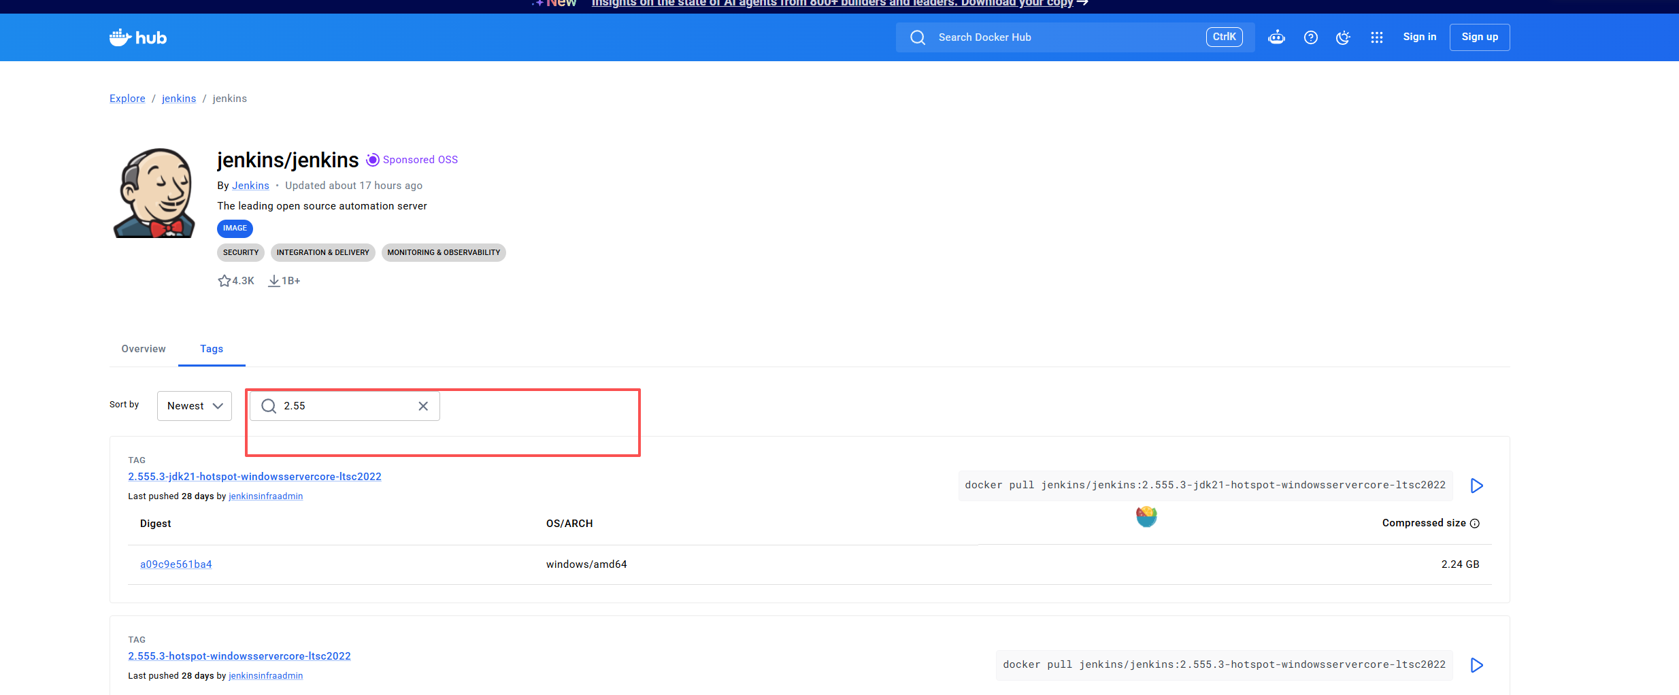Open the Sort by Newest dropdown

[x=195, y=406]
